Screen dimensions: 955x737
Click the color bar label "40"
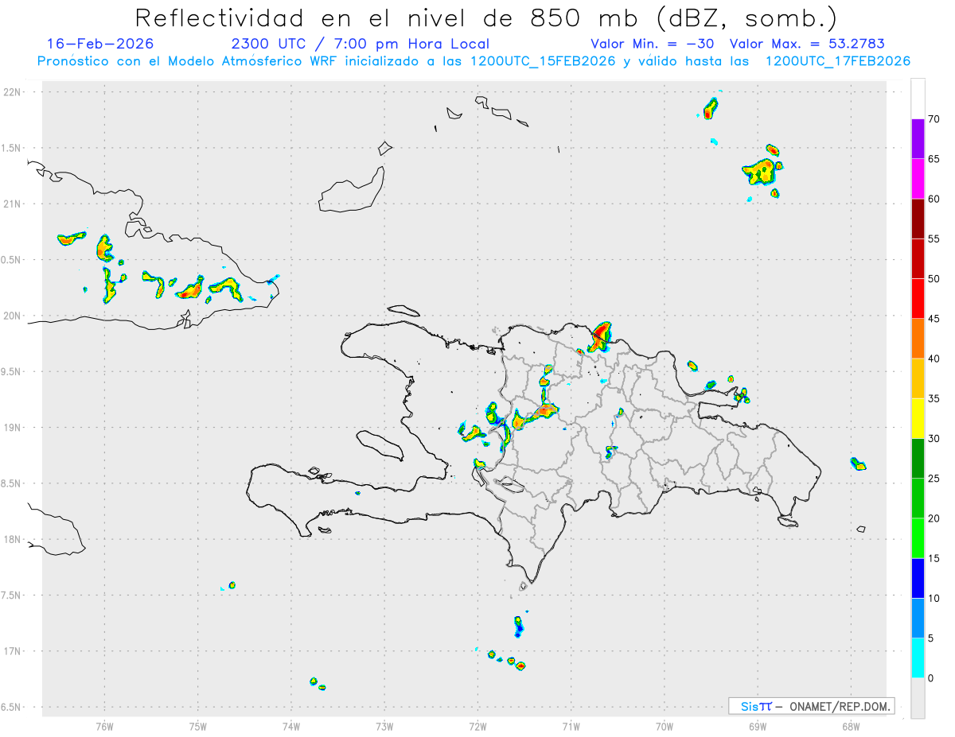[x=934, y=359]
